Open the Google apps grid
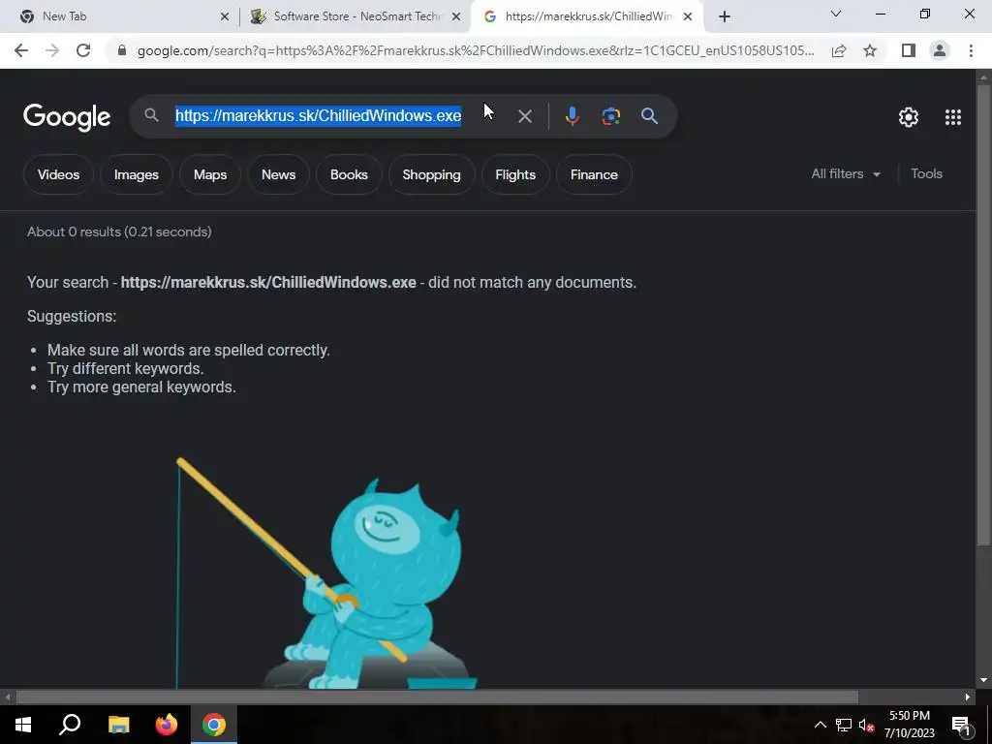This screenshot has height=744, width=992. [x=953, y=117]
